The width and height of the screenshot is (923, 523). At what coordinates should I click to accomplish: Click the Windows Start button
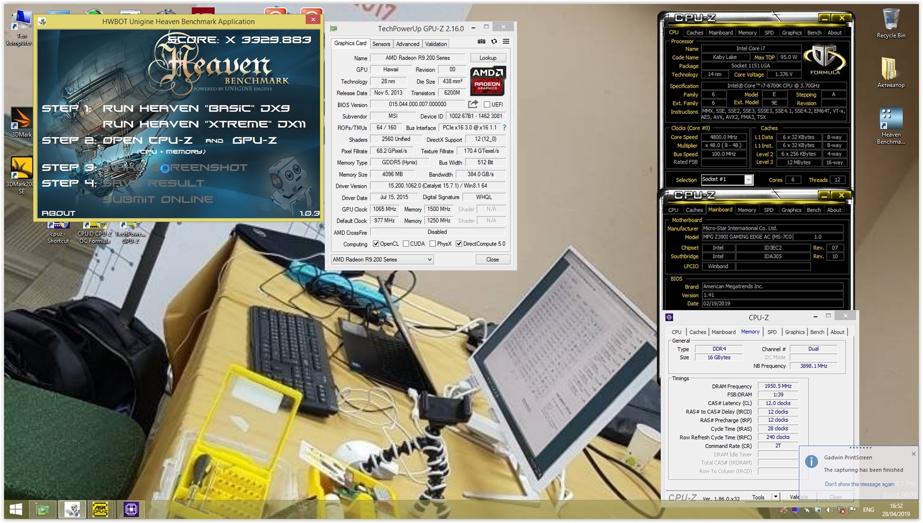[x=16, y=509]
